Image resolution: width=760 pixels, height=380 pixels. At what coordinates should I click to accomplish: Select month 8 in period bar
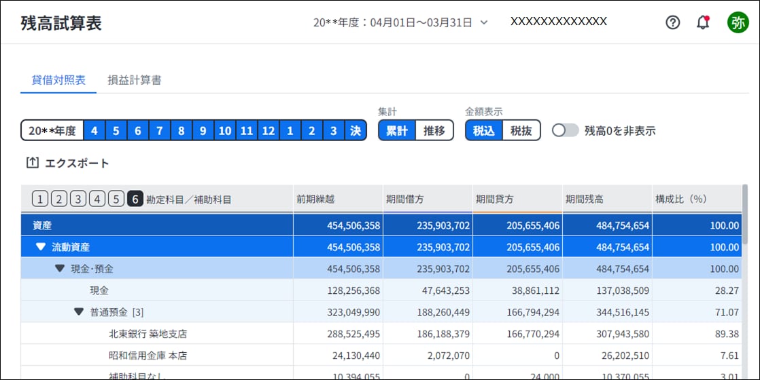[x=182, y=131]
